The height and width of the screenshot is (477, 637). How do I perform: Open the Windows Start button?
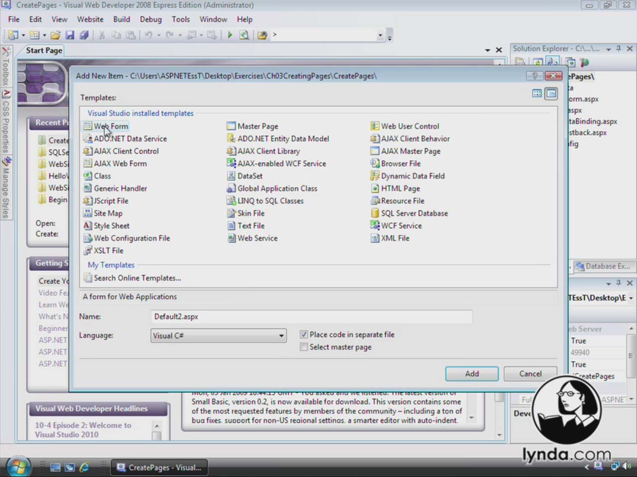(x=18, y=467)
